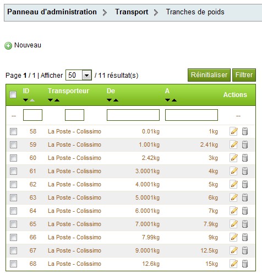This screenshot has height=273, width=262.
Task: Open Panneau d'administration breadcrumb link
Action: (52, 12)
